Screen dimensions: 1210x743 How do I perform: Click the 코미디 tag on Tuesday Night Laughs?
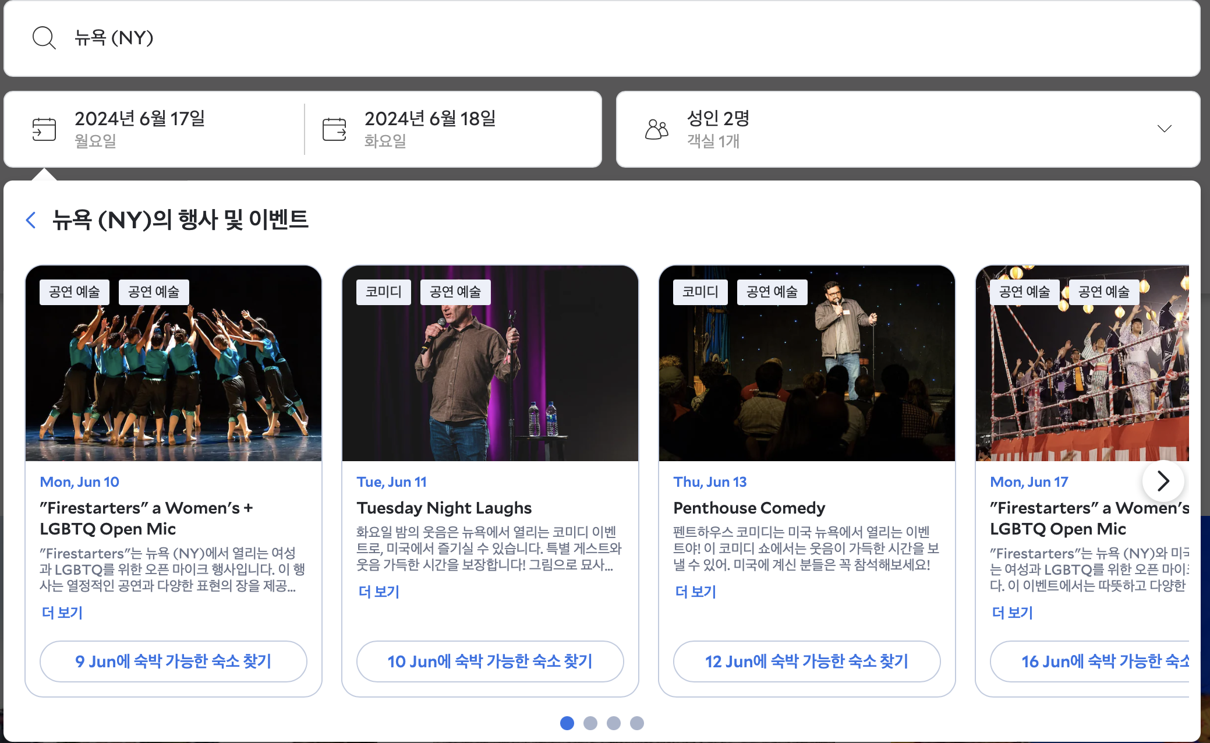(x=383, y=292)
